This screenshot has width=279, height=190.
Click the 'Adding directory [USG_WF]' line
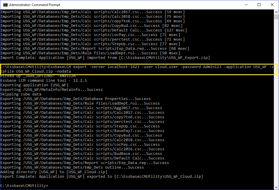pyautogui.click(x=54, y=172)
